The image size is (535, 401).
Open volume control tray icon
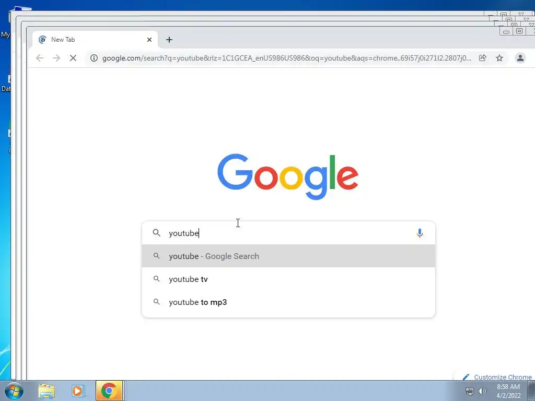tap(482, 391)
